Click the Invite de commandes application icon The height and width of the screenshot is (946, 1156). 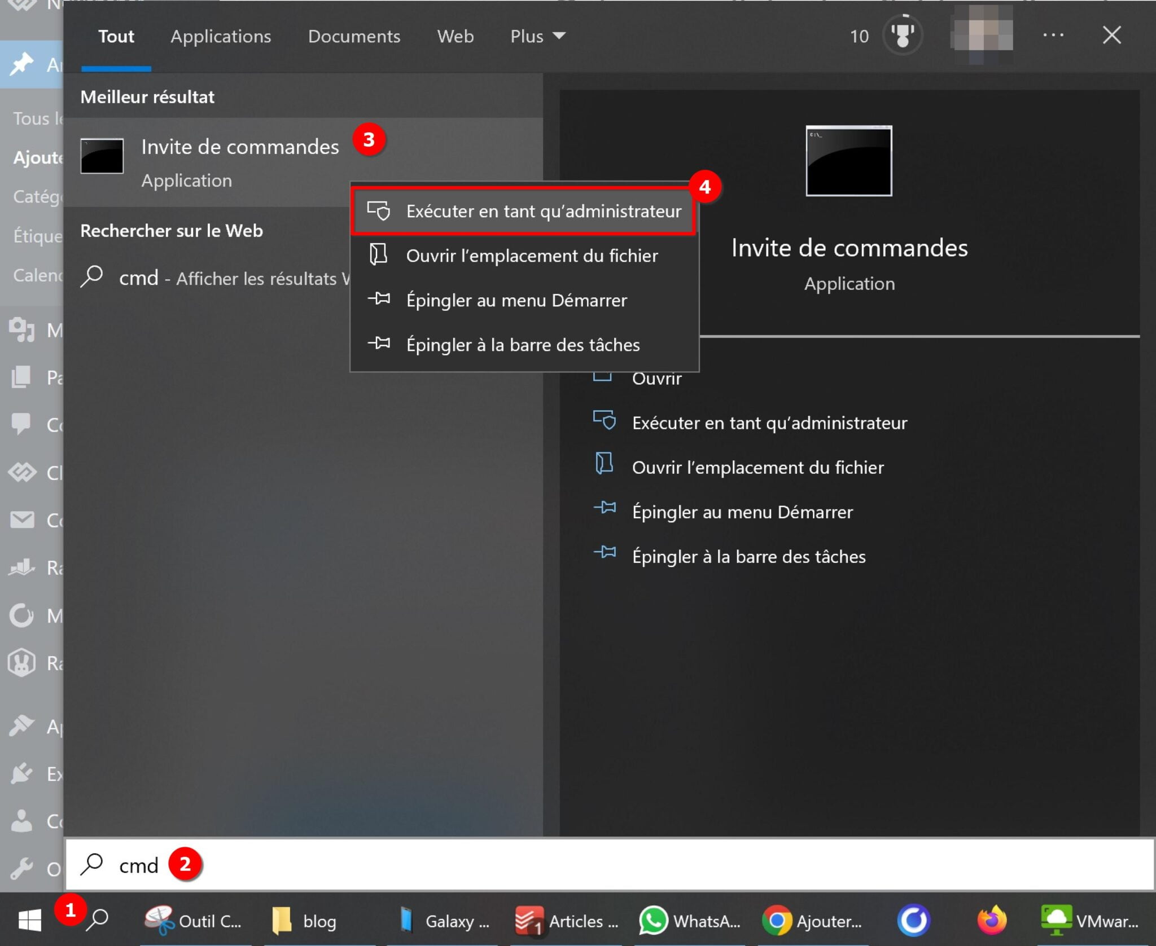tap(104, 157)
